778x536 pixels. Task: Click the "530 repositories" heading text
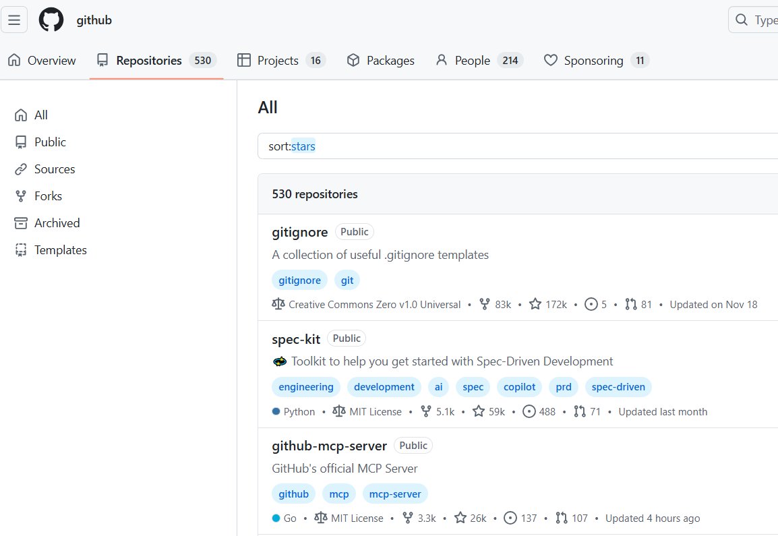pos(315,194)
